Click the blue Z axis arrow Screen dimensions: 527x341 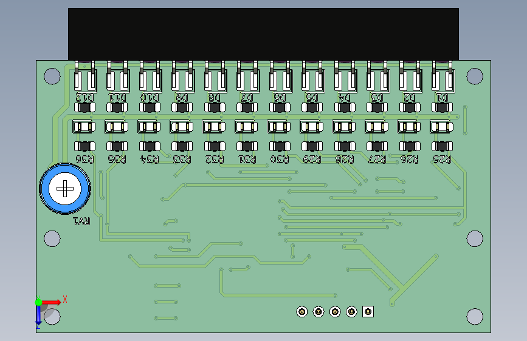[38, 316]
